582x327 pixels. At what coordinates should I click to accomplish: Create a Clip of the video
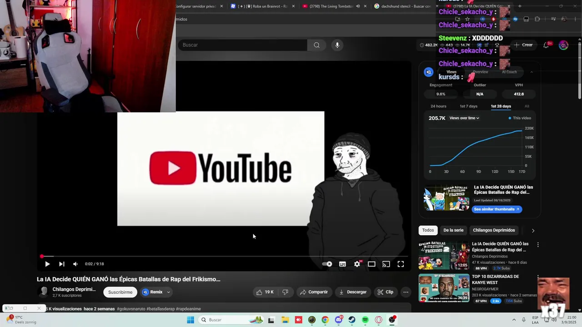pyautogui.click(x=385, y=292)
